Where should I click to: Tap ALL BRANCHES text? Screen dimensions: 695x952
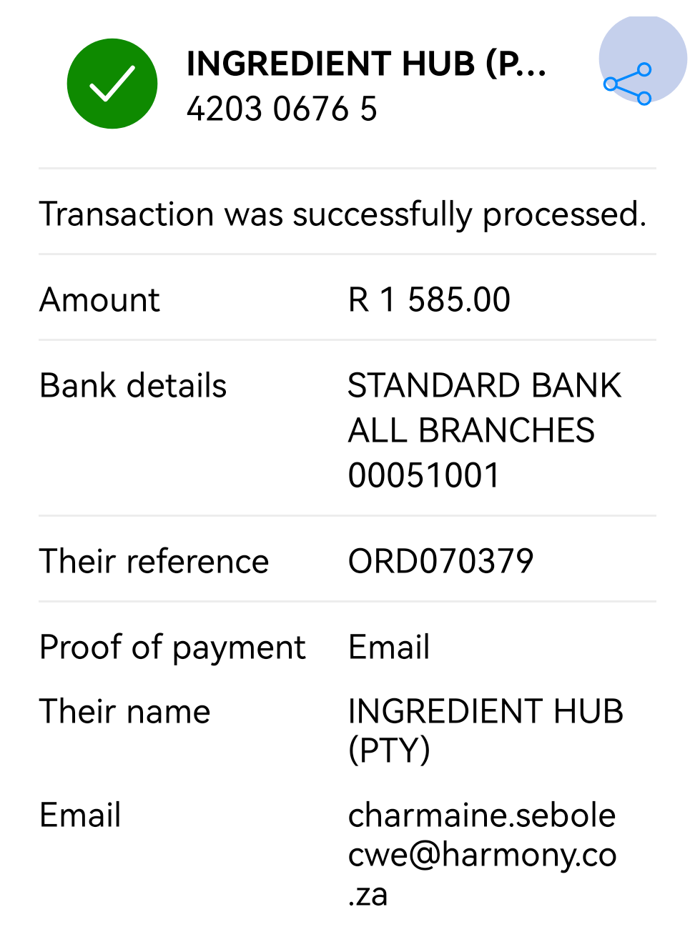point(471,430)
